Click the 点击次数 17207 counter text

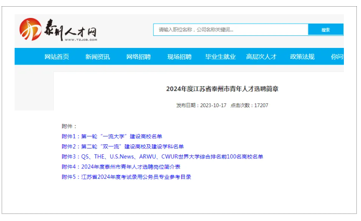[250, 105]
